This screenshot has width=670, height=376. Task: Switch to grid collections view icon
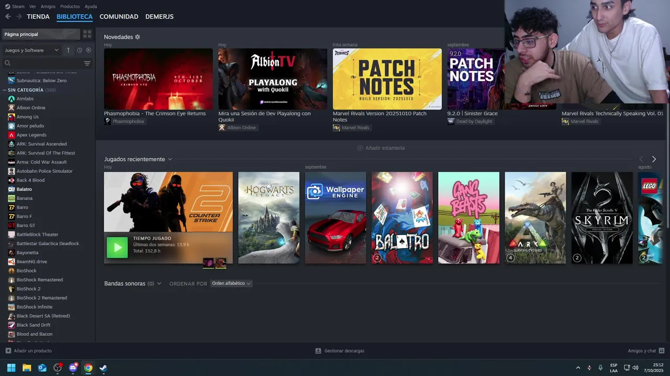87,34
